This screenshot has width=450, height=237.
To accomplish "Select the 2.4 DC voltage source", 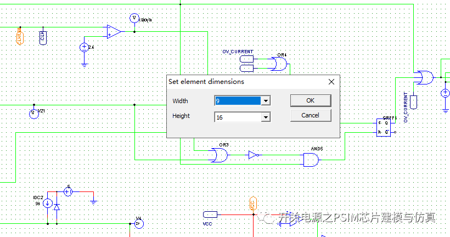I will point(84,47).
